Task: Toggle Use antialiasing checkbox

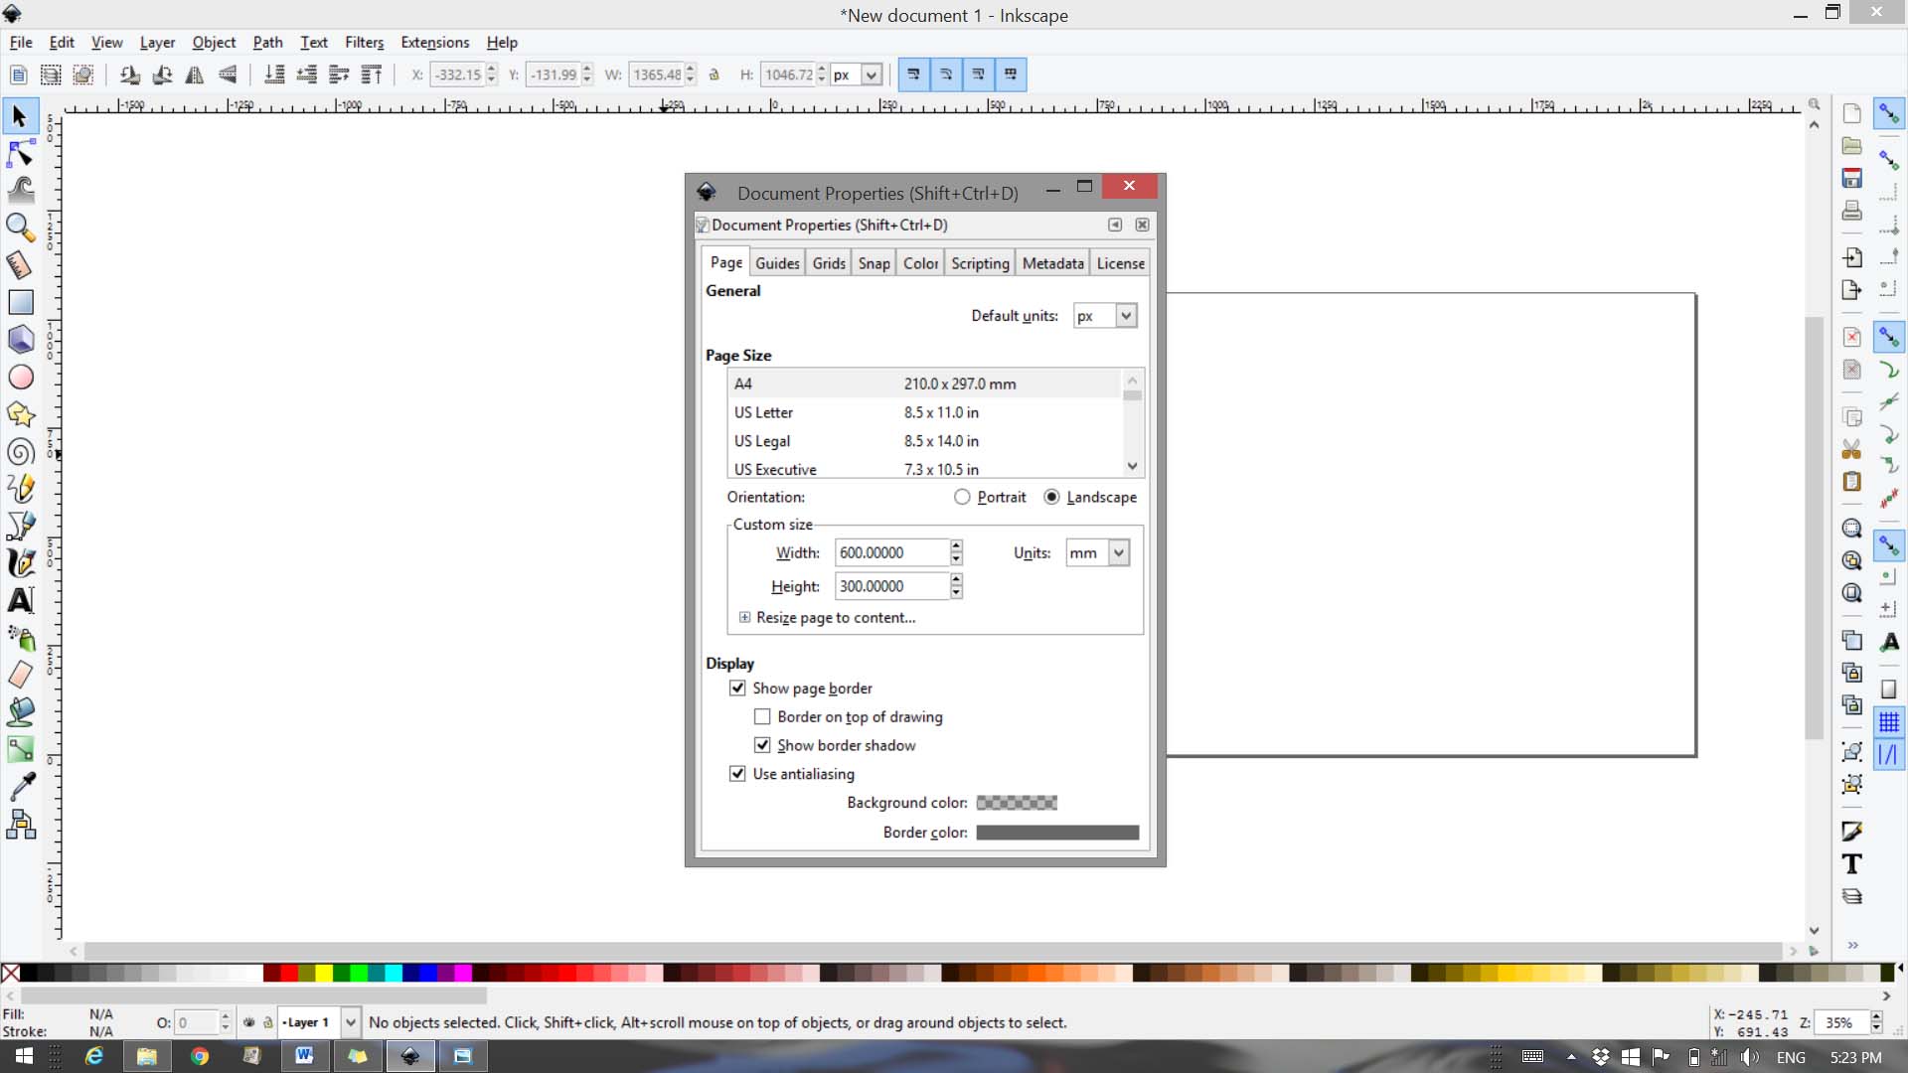Action: (737, 774)
